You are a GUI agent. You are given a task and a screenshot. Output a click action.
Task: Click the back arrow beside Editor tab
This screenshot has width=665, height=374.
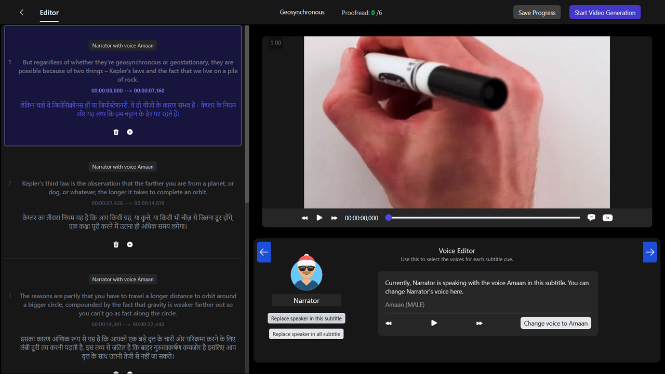(21, 12)
